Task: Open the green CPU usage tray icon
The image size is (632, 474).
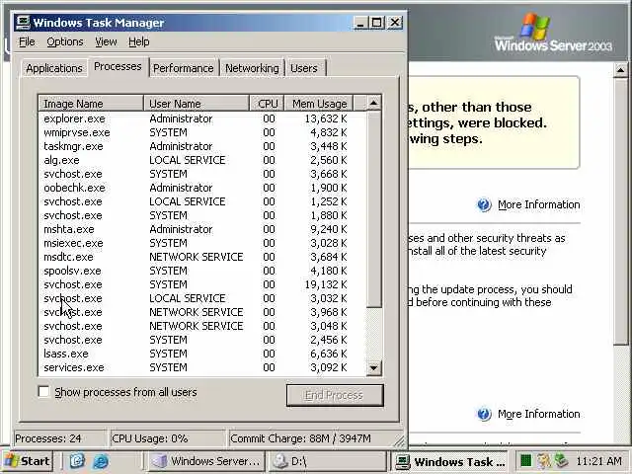Action: click(x=525, y=460)
